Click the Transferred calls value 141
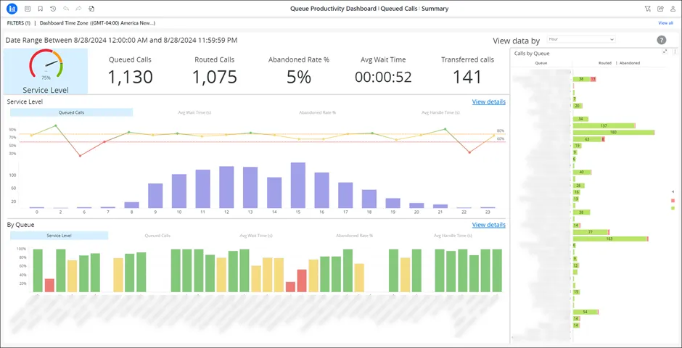The image size is (682, 348). tap(467, 77)
